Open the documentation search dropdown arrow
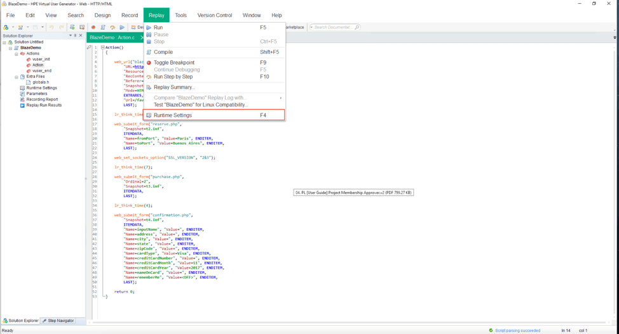 (x=311, y=27)
